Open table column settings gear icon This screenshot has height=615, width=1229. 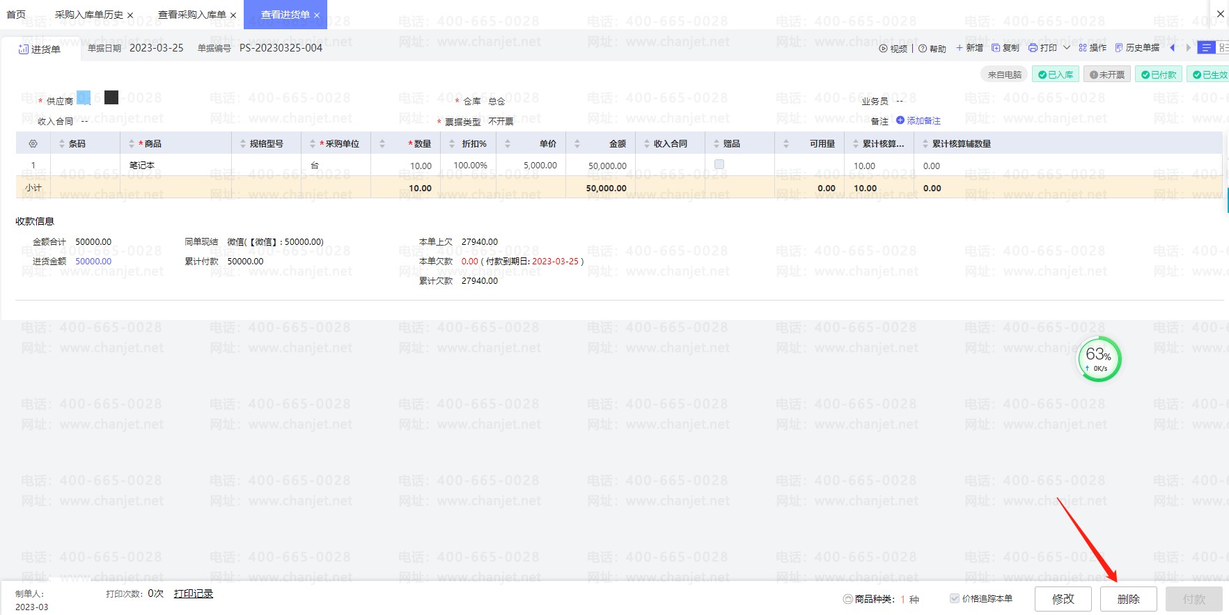point(33,144)
